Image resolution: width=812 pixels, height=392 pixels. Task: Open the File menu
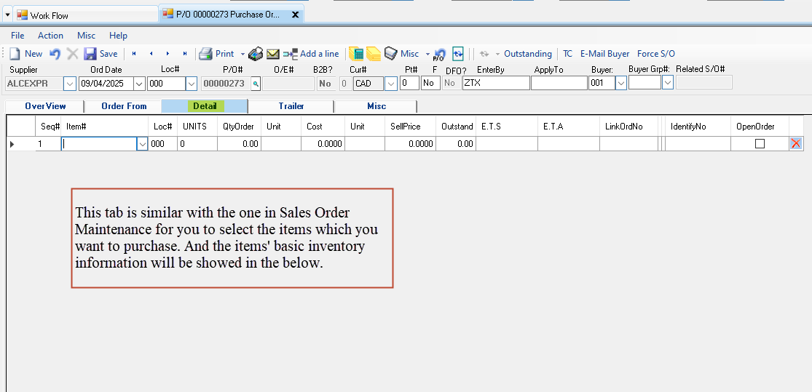coord(17,36)
